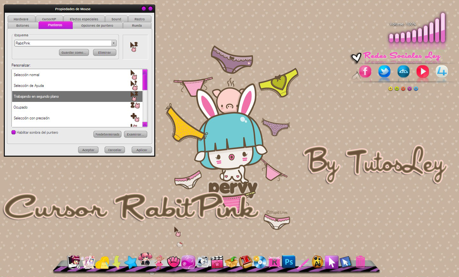The width and height of the screenshot is (459, 277).
Task: Open the Rueda tab
Action: click(137, 25)
